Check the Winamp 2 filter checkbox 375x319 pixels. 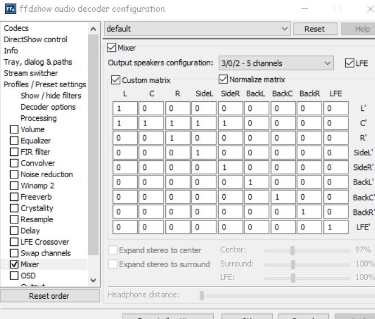click(x=14, y=186)
